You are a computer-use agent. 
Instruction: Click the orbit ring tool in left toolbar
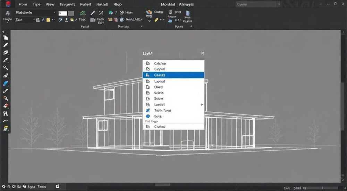6,52
